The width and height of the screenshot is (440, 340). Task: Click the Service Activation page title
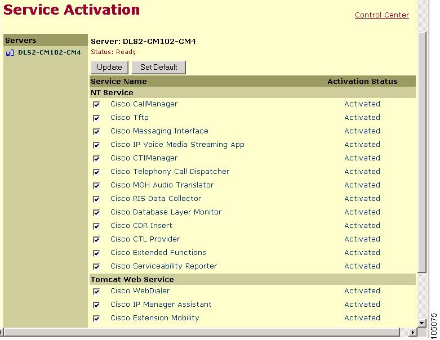72,10
